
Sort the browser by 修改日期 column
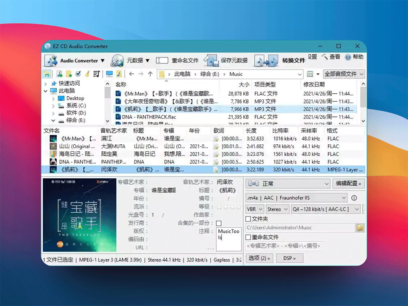pyautogui.click(x=314, y=84)
